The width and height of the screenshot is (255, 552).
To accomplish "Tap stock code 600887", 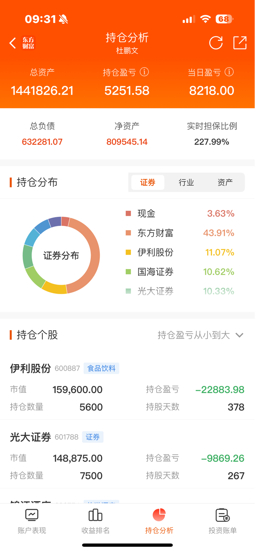I will (67, 368).
